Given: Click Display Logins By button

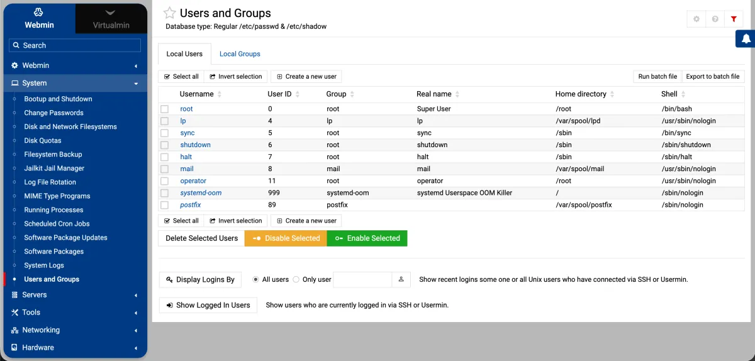Looking at the screenshot, I should pos(201,280).
